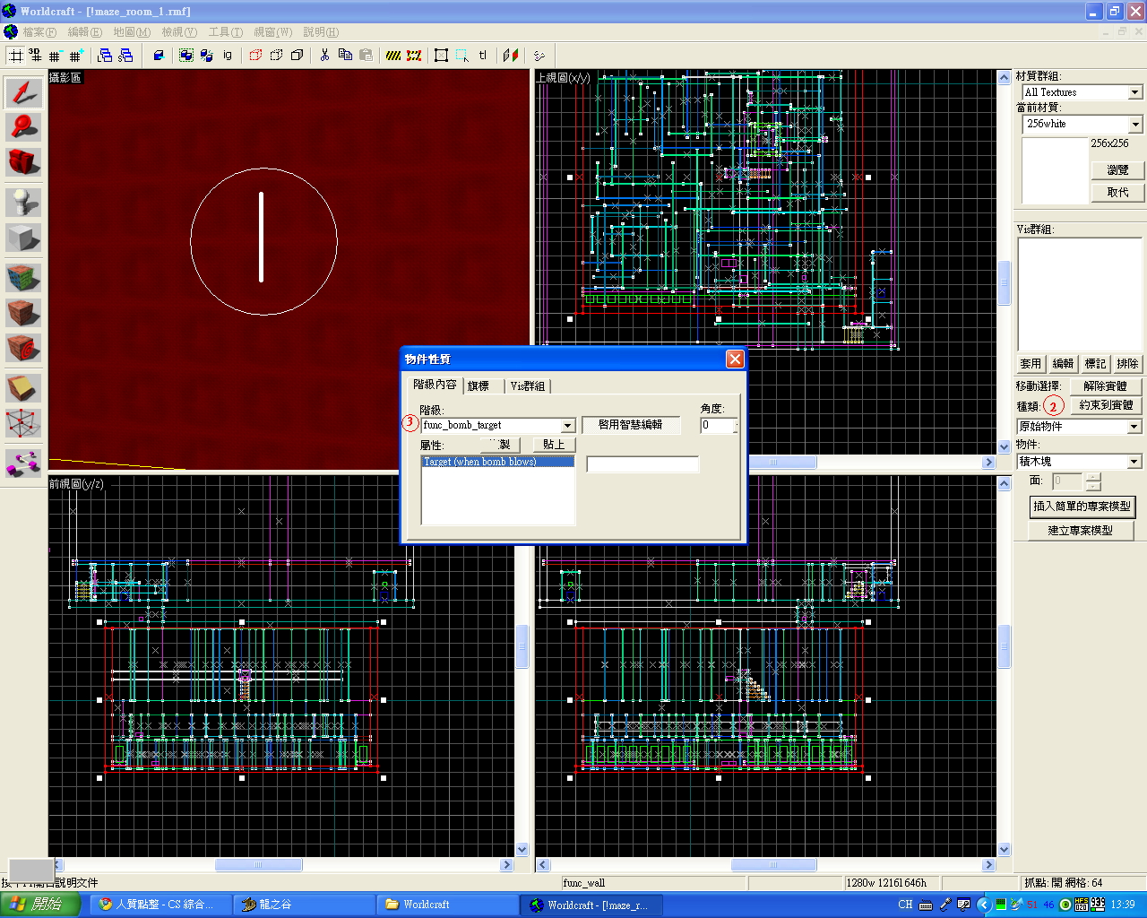Toggle the 2D grid icon
1147x918 pixels.
pos(16,56)
